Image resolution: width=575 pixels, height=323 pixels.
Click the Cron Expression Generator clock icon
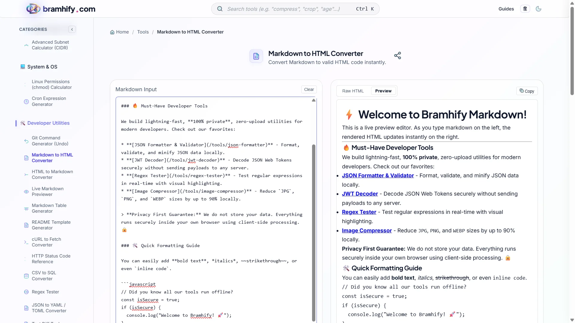click(x=26, y=102)
